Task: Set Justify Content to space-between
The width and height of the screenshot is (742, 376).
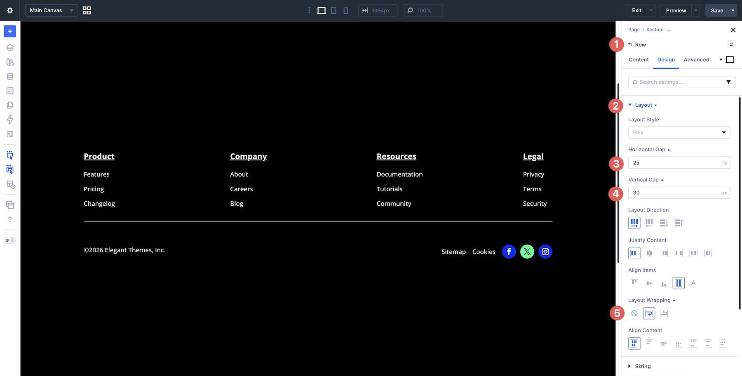Action: coord(679,253)
